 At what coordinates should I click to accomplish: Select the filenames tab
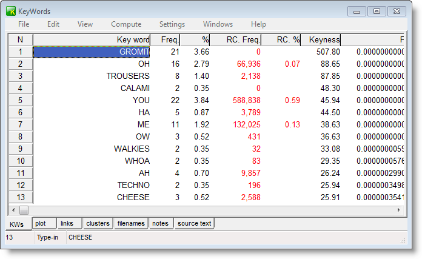(x=131, y=223)
